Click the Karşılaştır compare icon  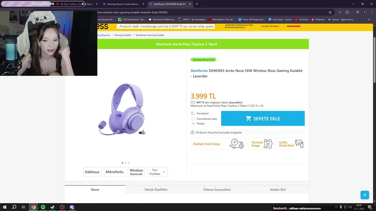[193, 113]
